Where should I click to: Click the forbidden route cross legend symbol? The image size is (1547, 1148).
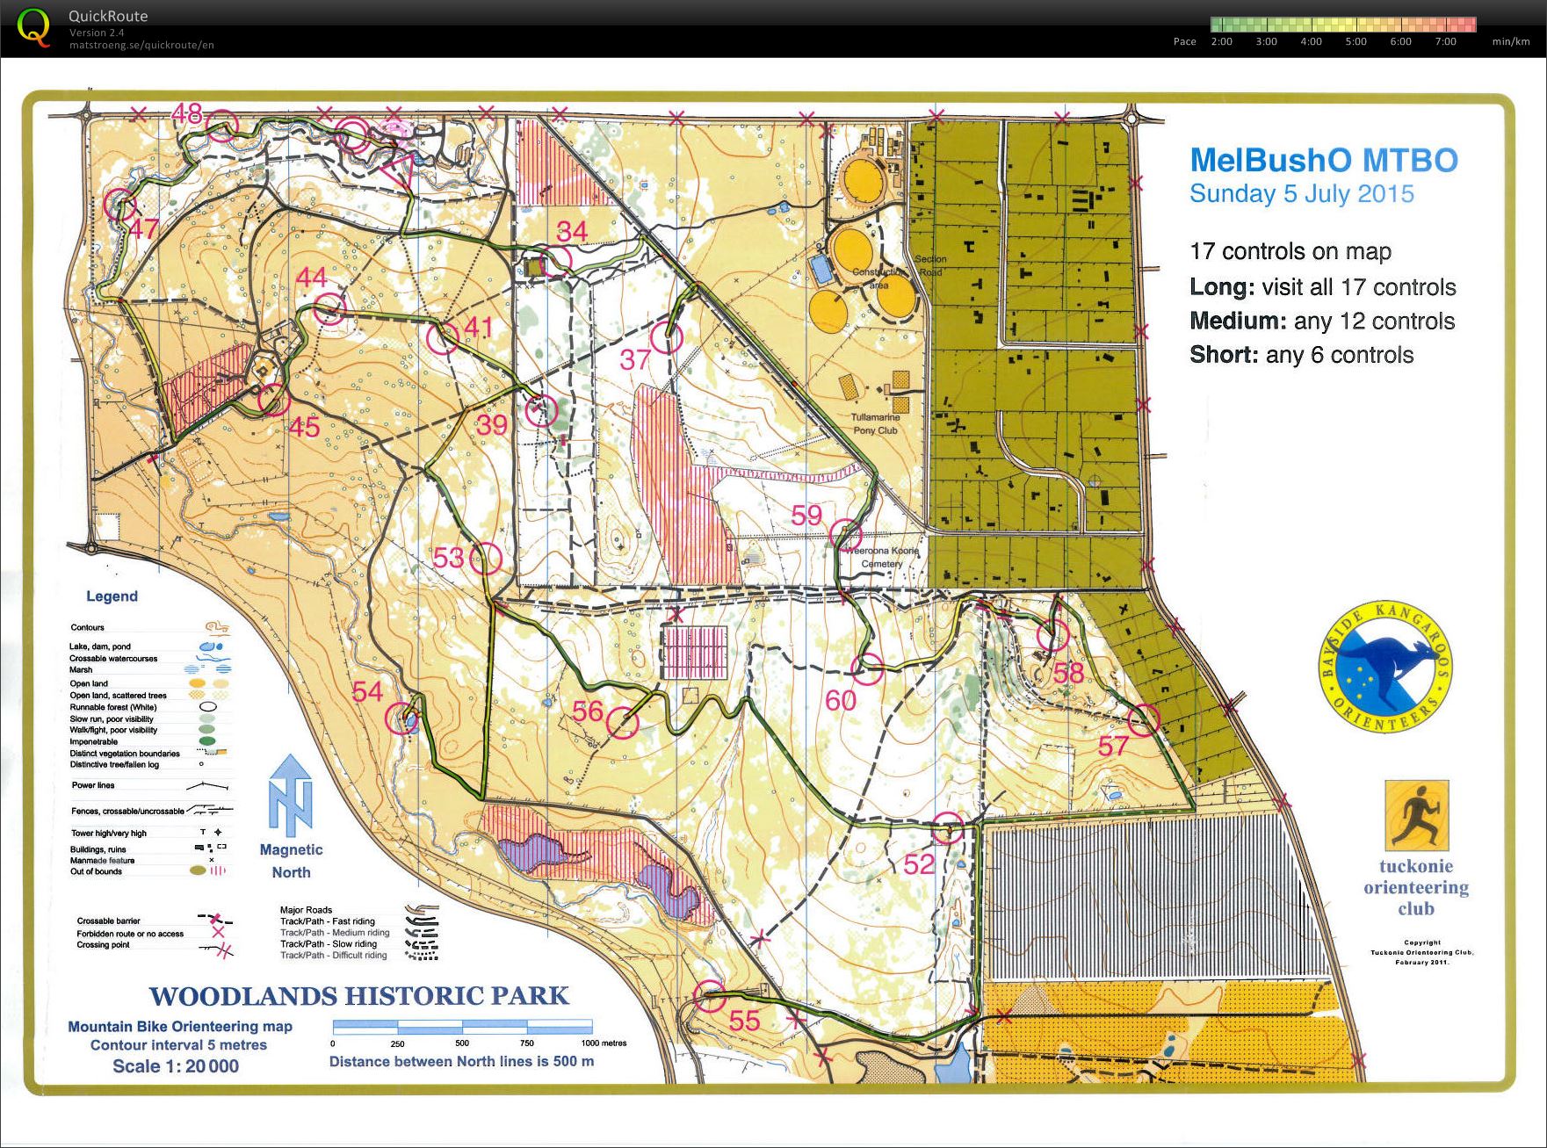tap(217, 934)
